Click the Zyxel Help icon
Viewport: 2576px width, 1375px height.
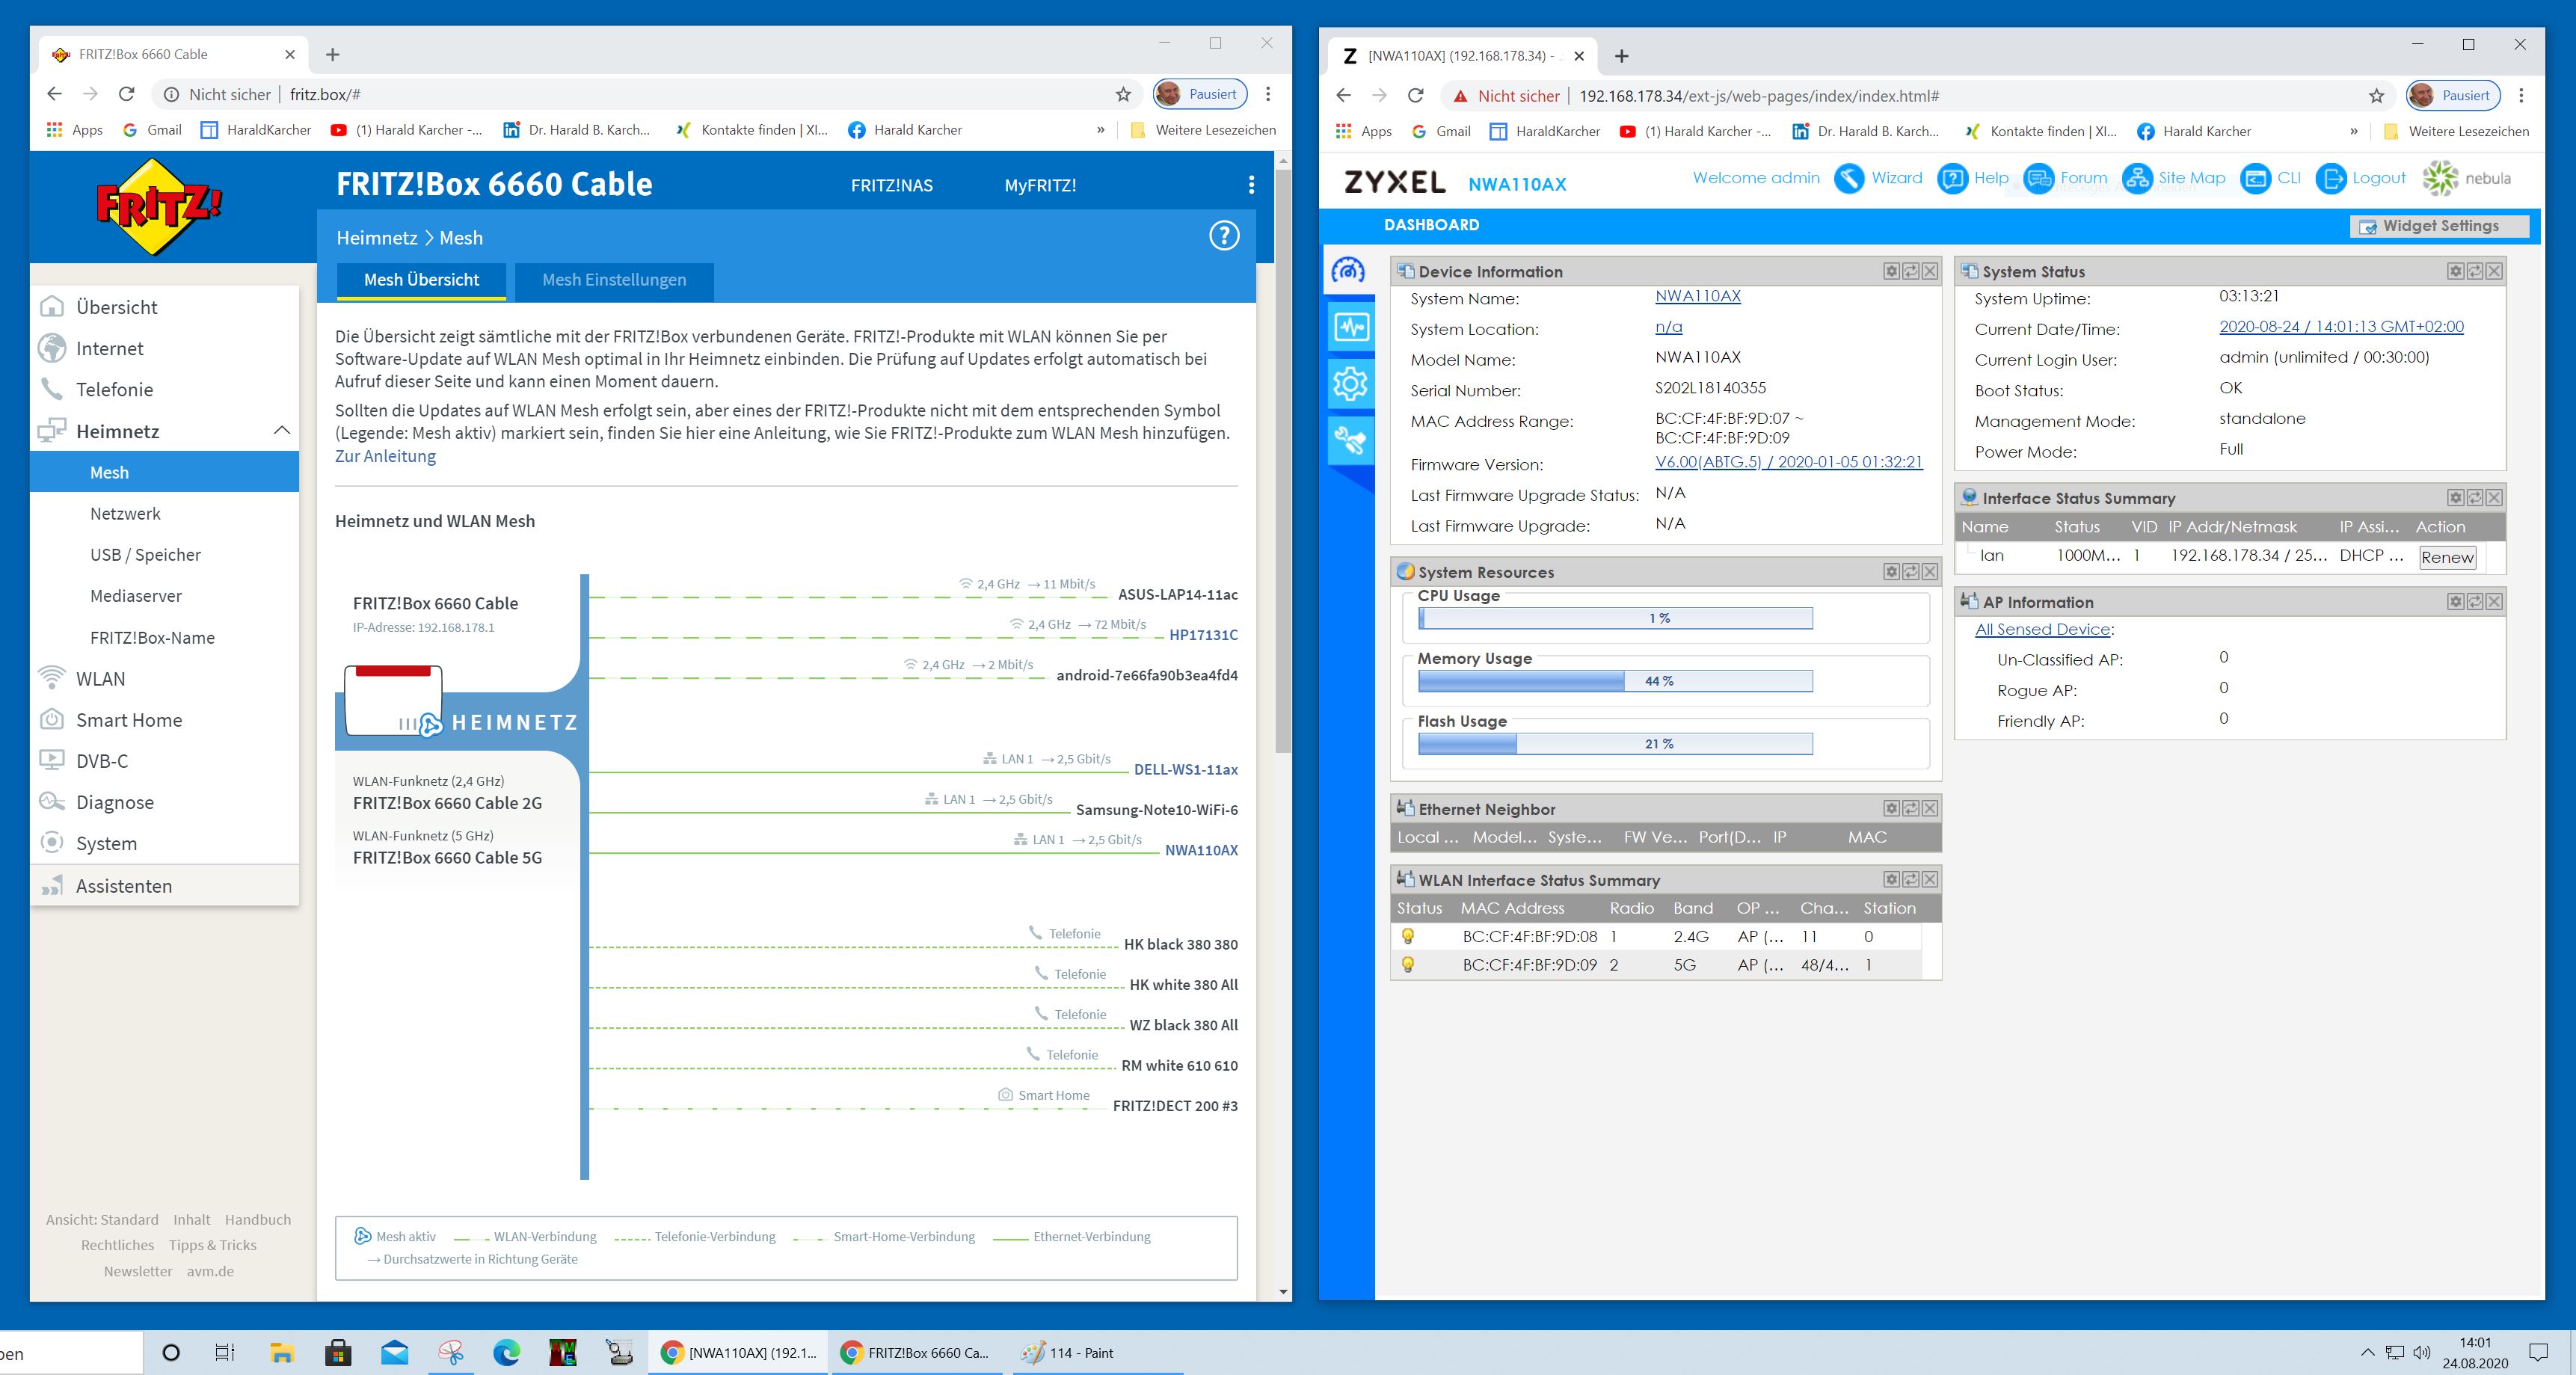[1952, 179]
